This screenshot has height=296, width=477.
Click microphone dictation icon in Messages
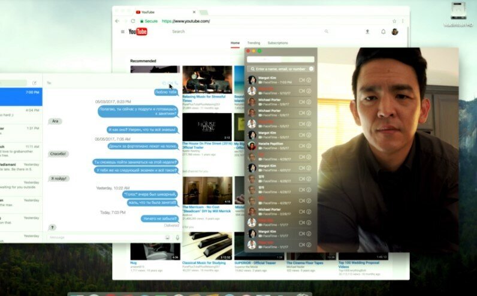(x=177, y=237)
